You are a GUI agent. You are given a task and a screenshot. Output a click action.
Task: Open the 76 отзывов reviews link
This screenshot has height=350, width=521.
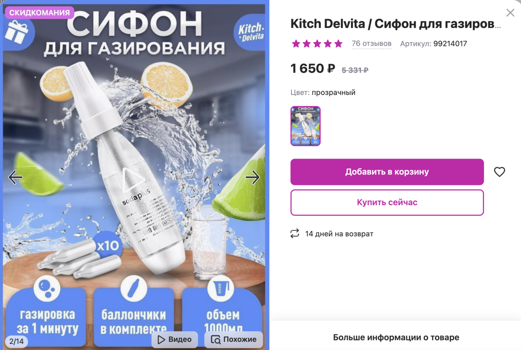click(372, 44)
